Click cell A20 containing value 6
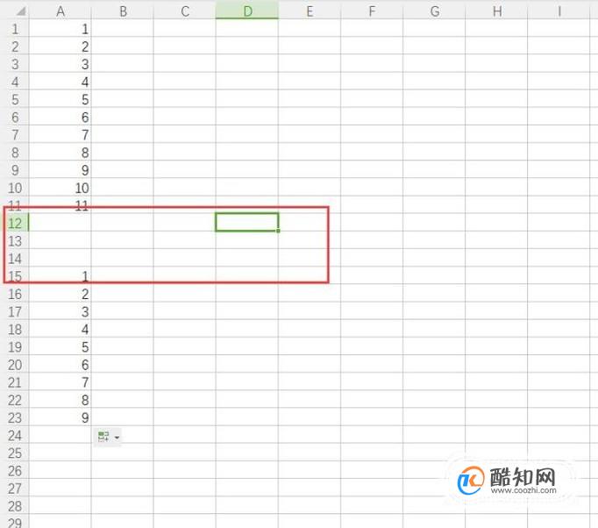This screenshot has width=598, height=528. click(x=61, y=365)
